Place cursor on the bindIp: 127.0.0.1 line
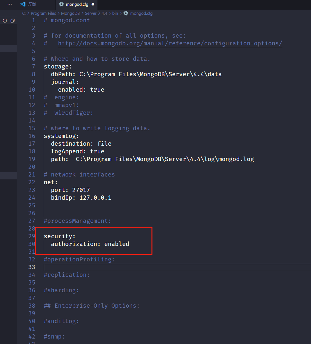The image size is (311, 344). (x=81, y=198)
